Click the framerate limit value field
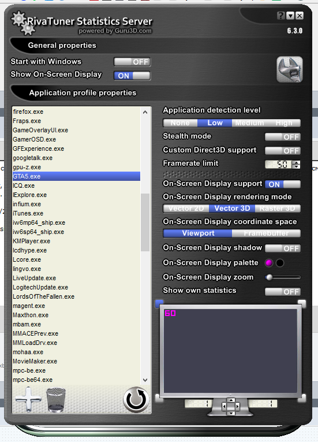 pos(279,165)
